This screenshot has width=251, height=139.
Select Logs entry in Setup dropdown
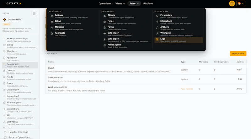click(179, 40)
